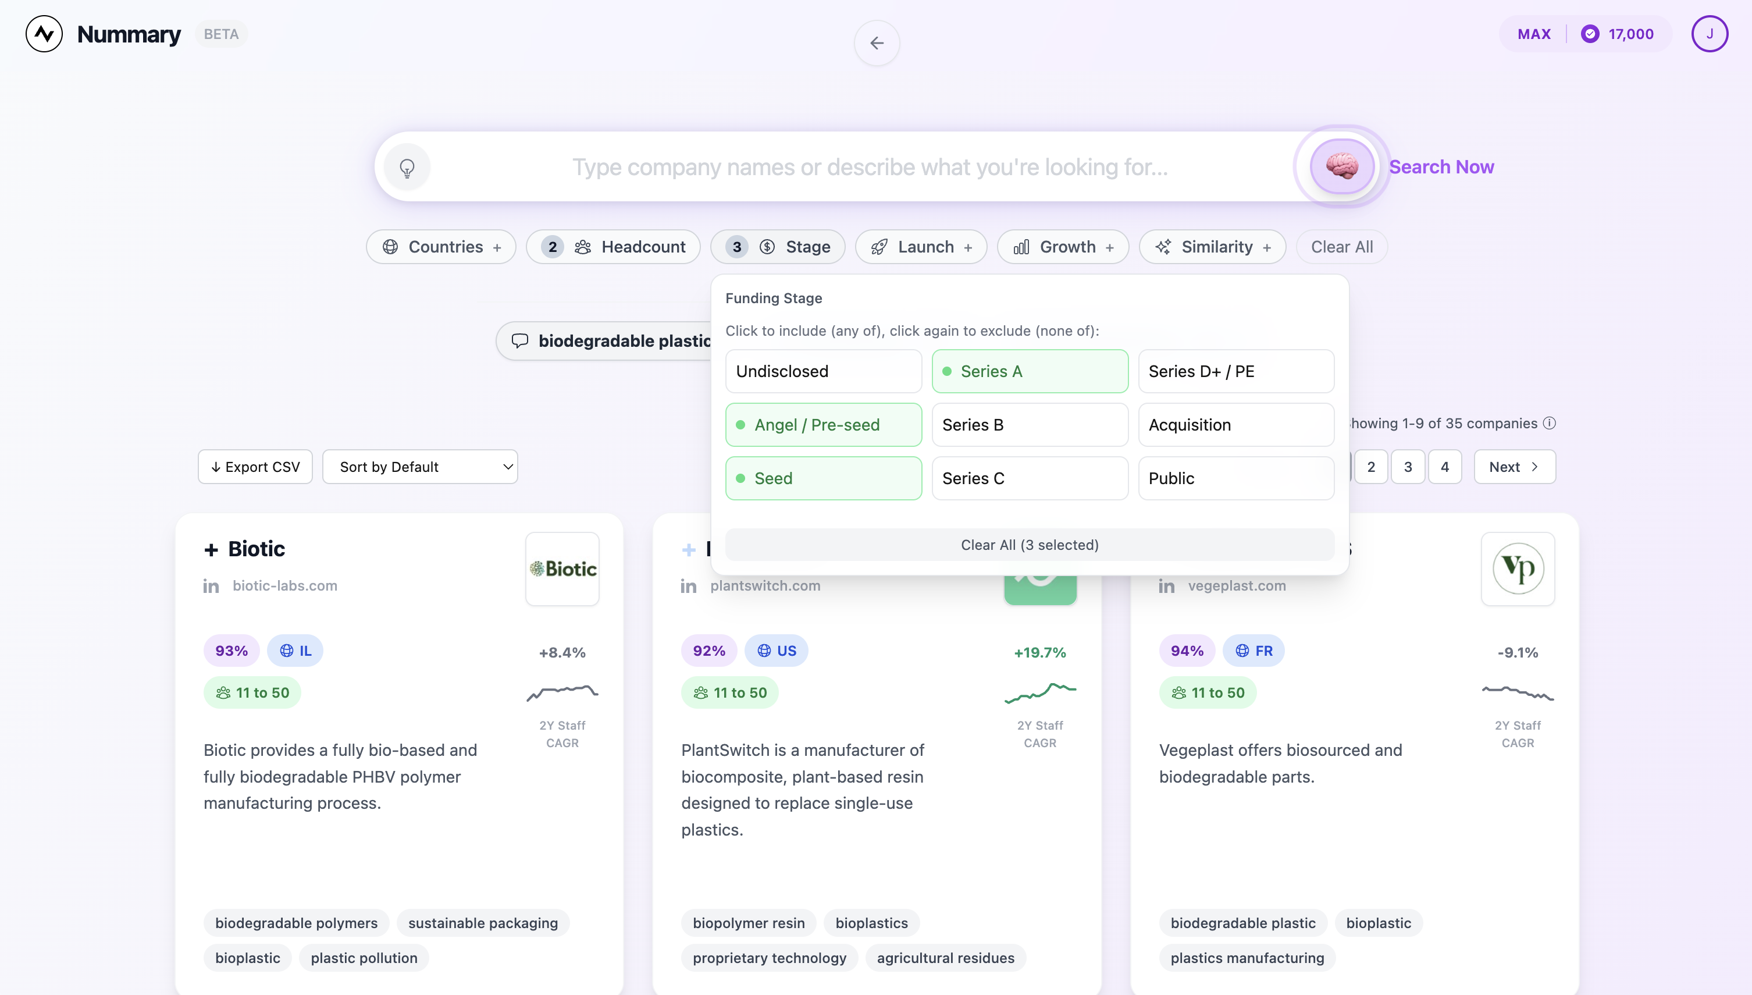1752x995 pixels.
Task: Click Vegeplast's staff growth sparkline
Action: point(1518,692)
